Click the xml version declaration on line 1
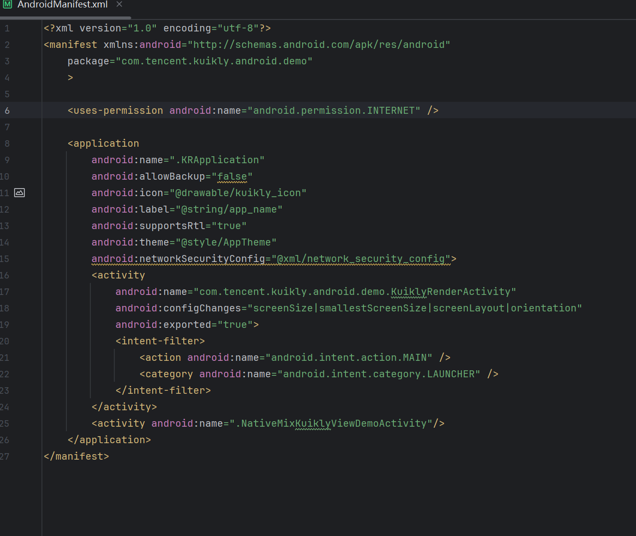 pos(157,28)
